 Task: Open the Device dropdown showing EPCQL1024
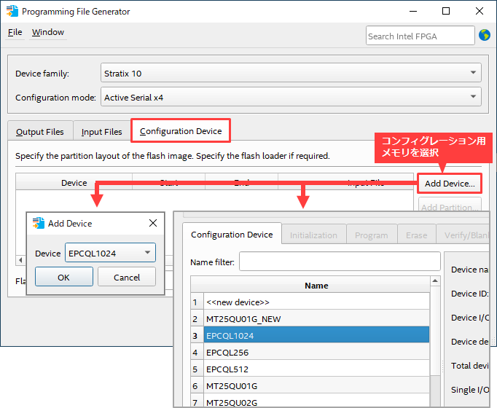[x=109, y=253]
